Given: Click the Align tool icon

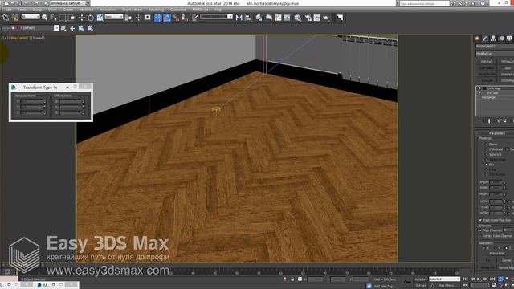Looking at the screenshot, I should [248, 18].
